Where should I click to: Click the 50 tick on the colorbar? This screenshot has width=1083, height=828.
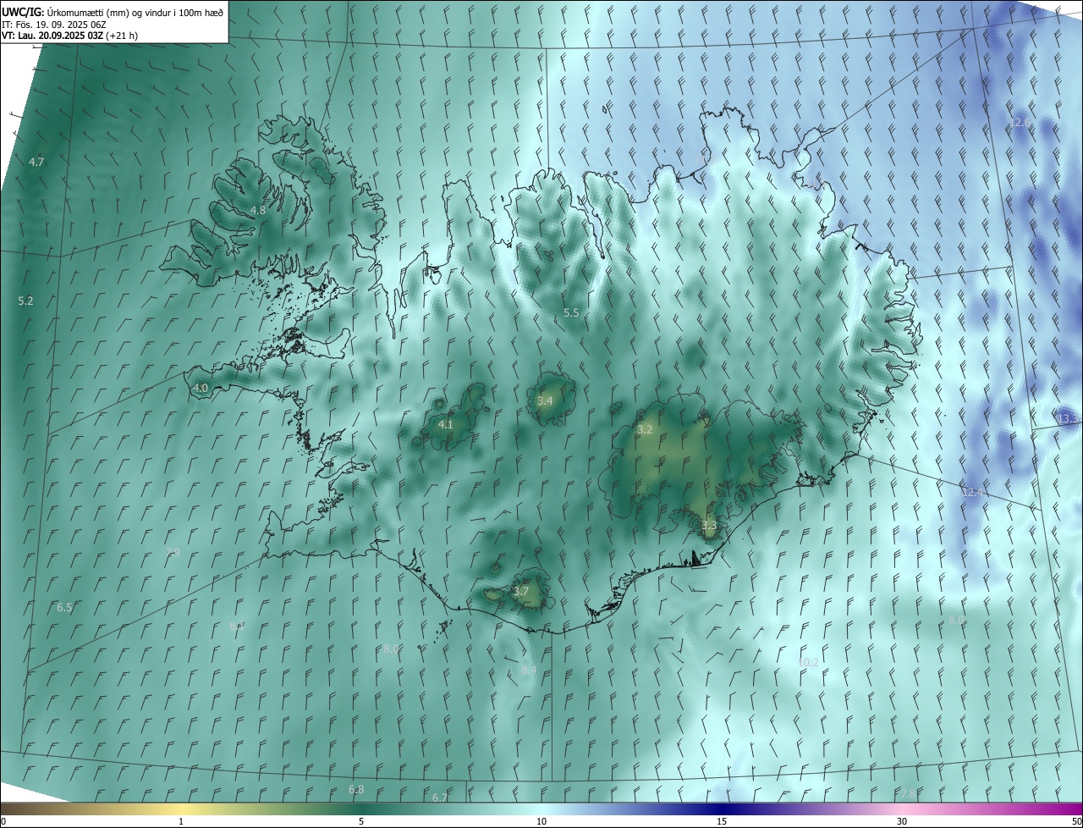pos(1076,821)
